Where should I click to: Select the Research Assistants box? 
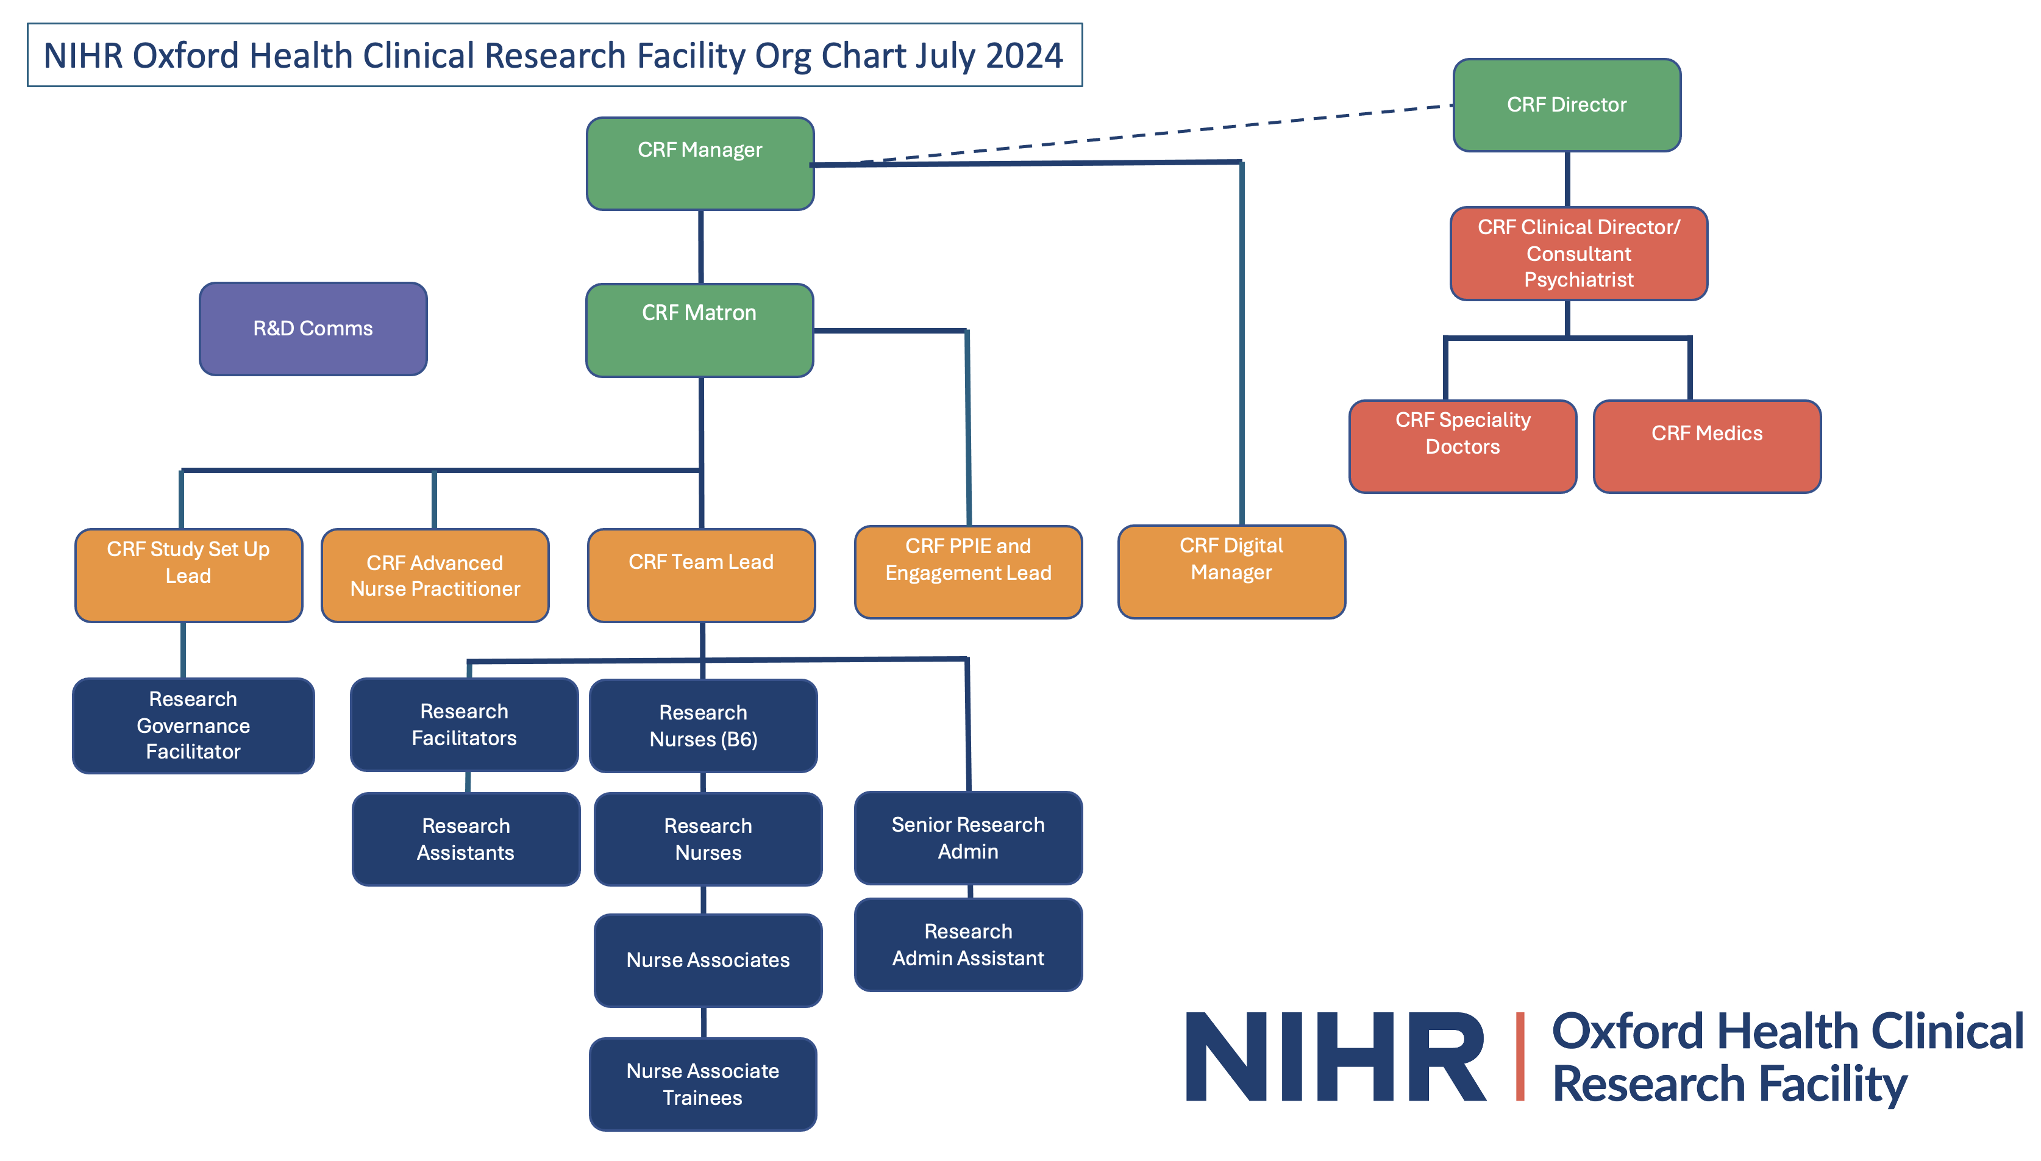coord(465,838)
